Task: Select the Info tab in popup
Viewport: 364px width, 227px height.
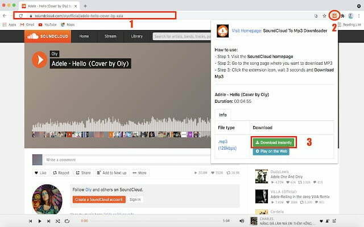Action: (x=222, y=115)
